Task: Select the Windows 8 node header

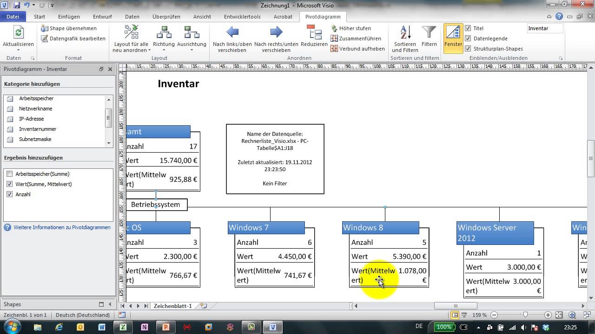Action: point(381,227)
